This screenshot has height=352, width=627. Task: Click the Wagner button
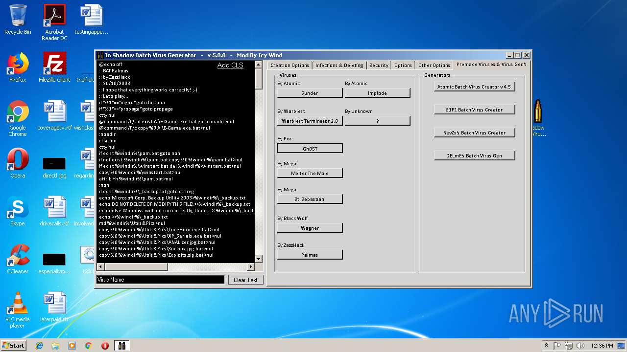pos(310,228)
